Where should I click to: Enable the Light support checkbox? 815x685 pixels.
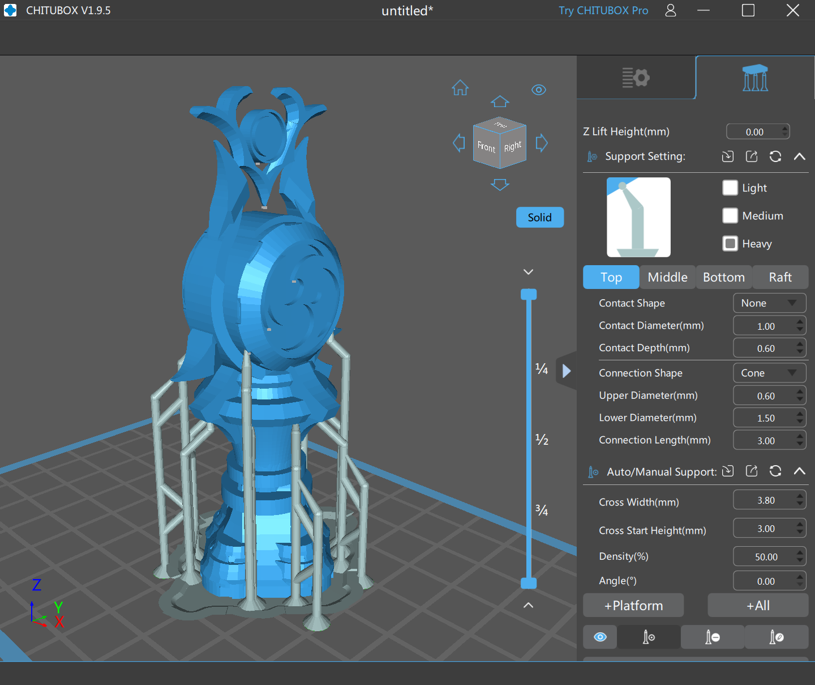click(x=730, y=188)
